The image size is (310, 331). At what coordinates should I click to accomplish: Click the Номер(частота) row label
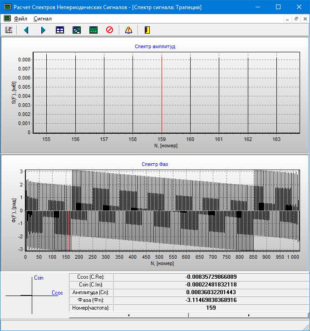pyautogui.click(x=91, y=308)
